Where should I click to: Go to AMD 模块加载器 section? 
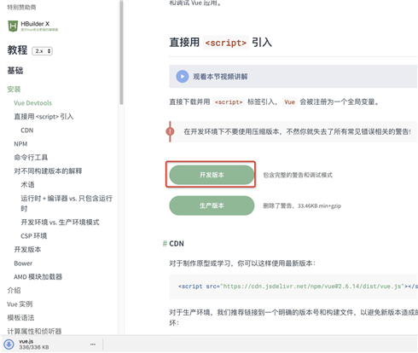(38, 277)
